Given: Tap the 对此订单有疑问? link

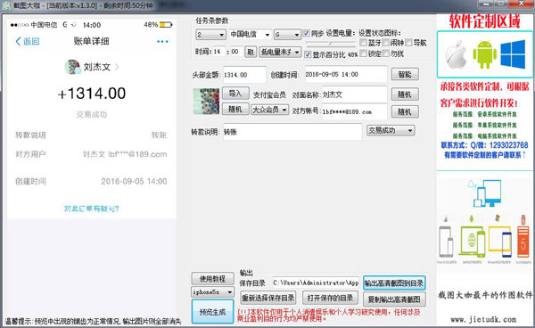Looking at the screenshot, I should [x=92, y=209].
